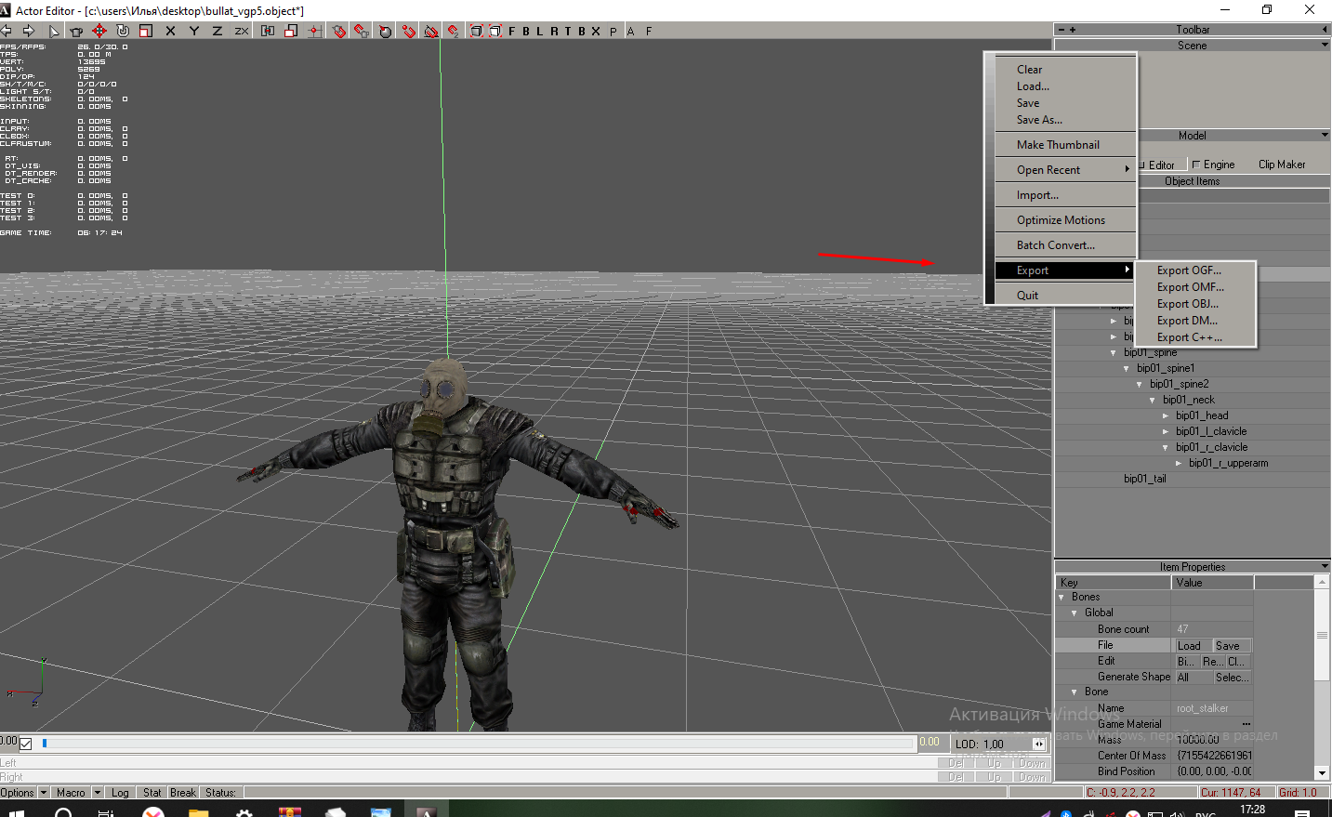This screenshot has height=817, width=1332.
Task: Toggle the non-uniform scale icon
Action: click(x=291, y=31)
